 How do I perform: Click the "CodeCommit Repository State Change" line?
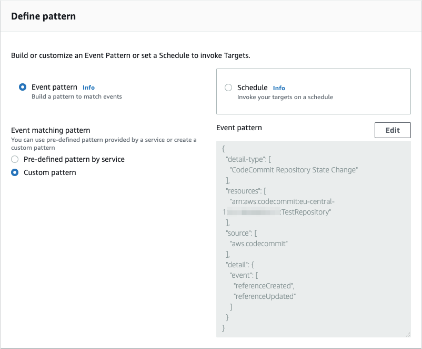click(294, 170)
